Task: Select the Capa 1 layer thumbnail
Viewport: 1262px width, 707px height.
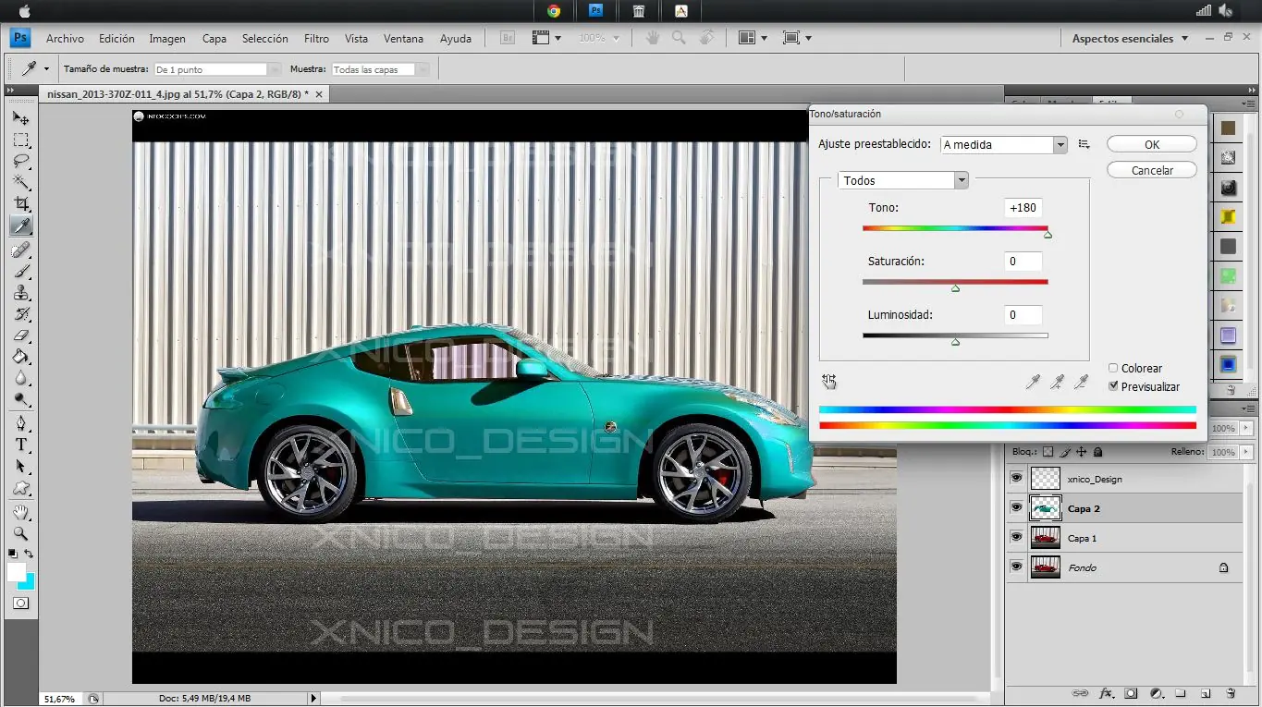Action: click(x=1046, y=538)
